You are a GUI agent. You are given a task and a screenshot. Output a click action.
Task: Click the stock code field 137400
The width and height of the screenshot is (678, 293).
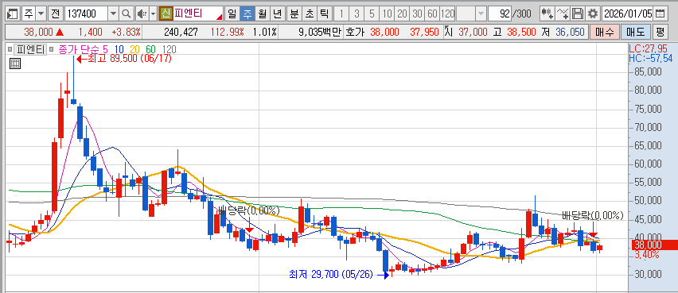[87, 13]
